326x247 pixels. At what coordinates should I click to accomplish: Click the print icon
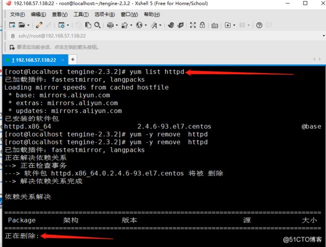(110, 25)
